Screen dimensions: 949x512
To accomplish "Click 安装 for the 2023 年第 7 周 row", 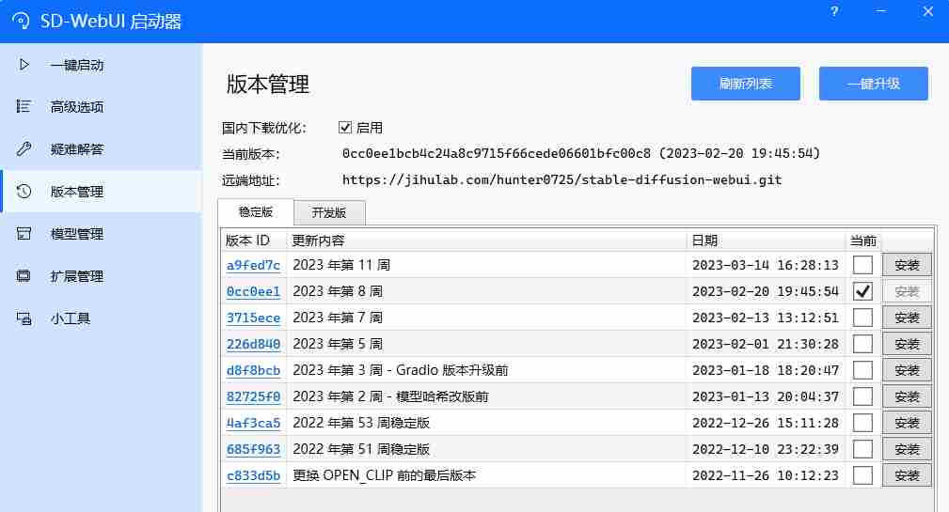I will point(907,318).
